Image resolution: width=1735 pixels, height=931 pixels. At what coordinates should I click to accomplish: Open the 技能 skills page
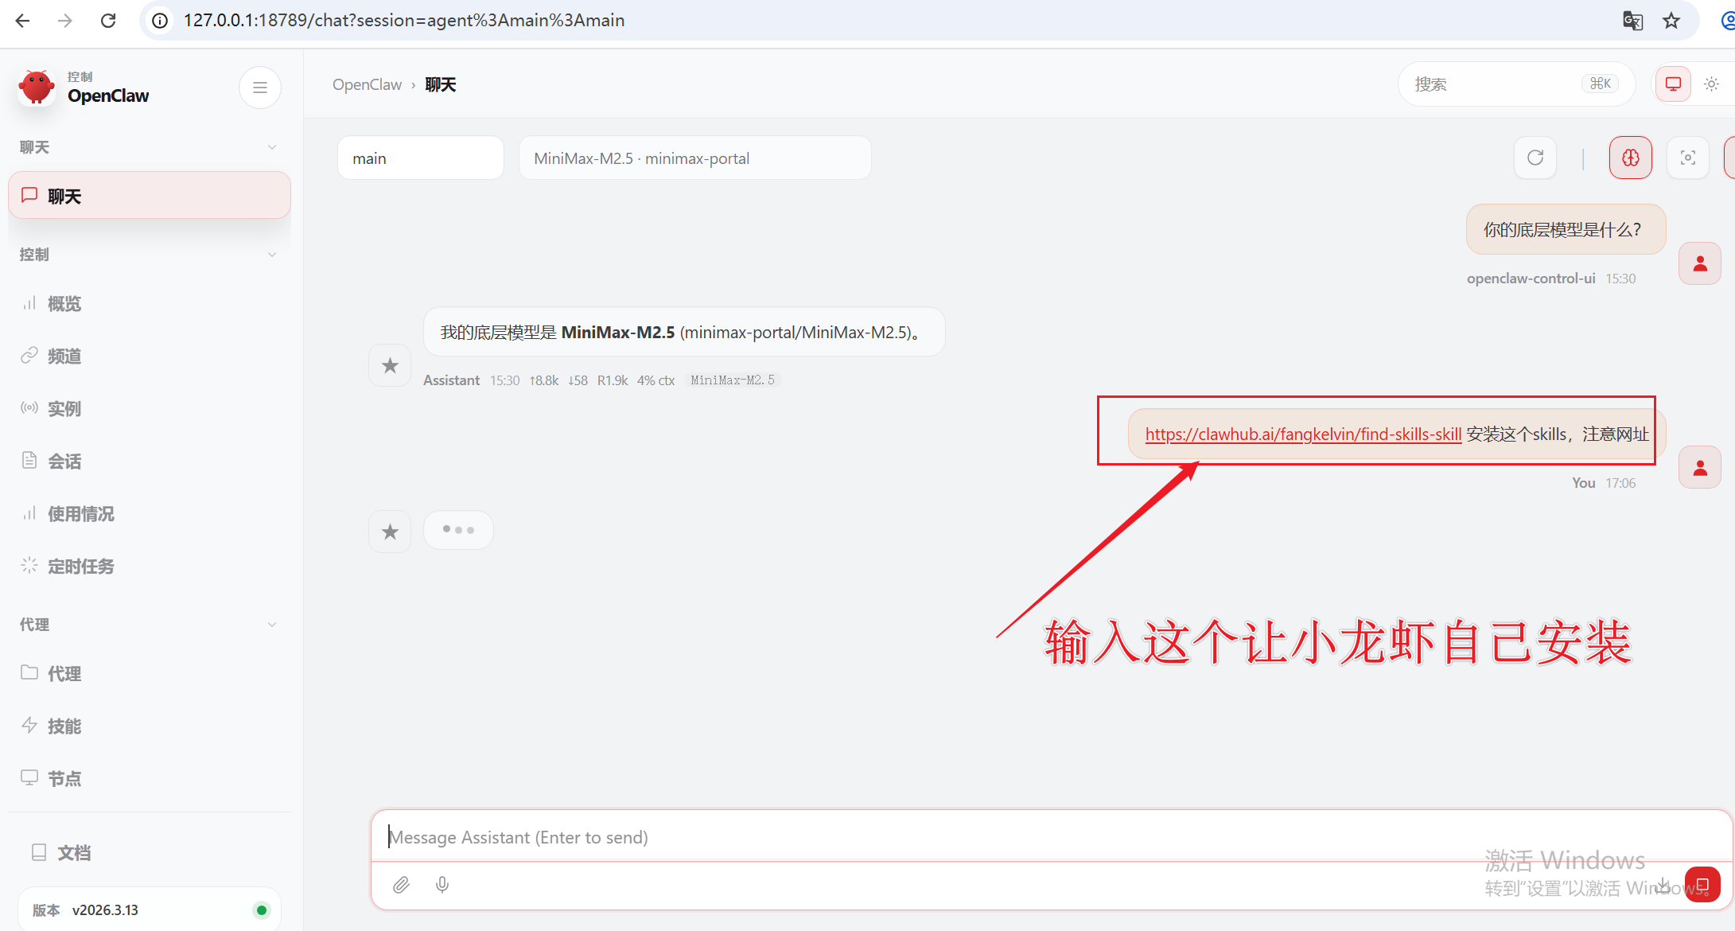click(150, 726)
